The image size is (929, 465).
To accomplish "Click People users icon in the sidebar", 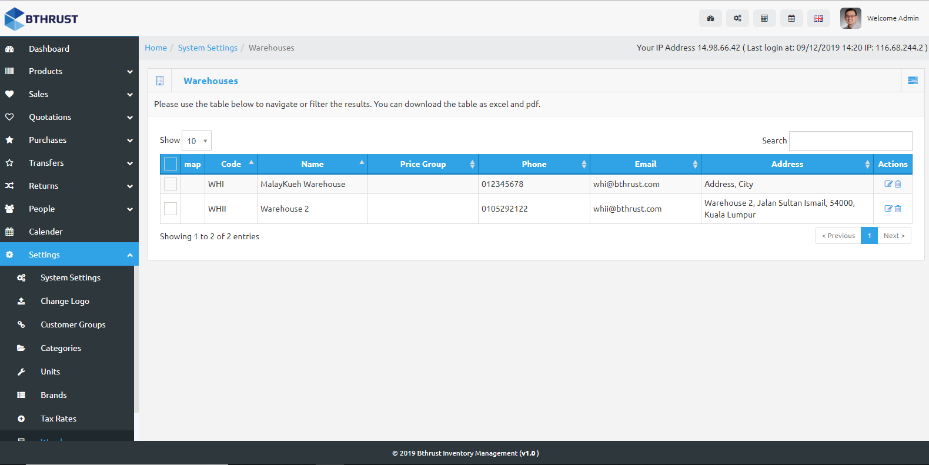I will click(9, 209).
